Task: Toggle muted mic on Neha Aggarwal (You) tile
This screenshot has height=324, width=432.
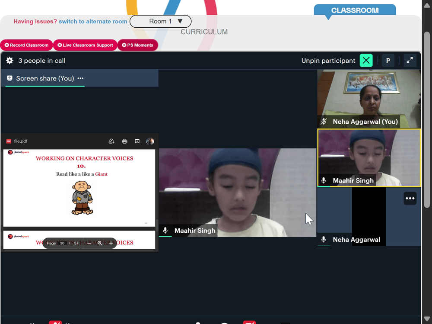Action: pos(324,122)
